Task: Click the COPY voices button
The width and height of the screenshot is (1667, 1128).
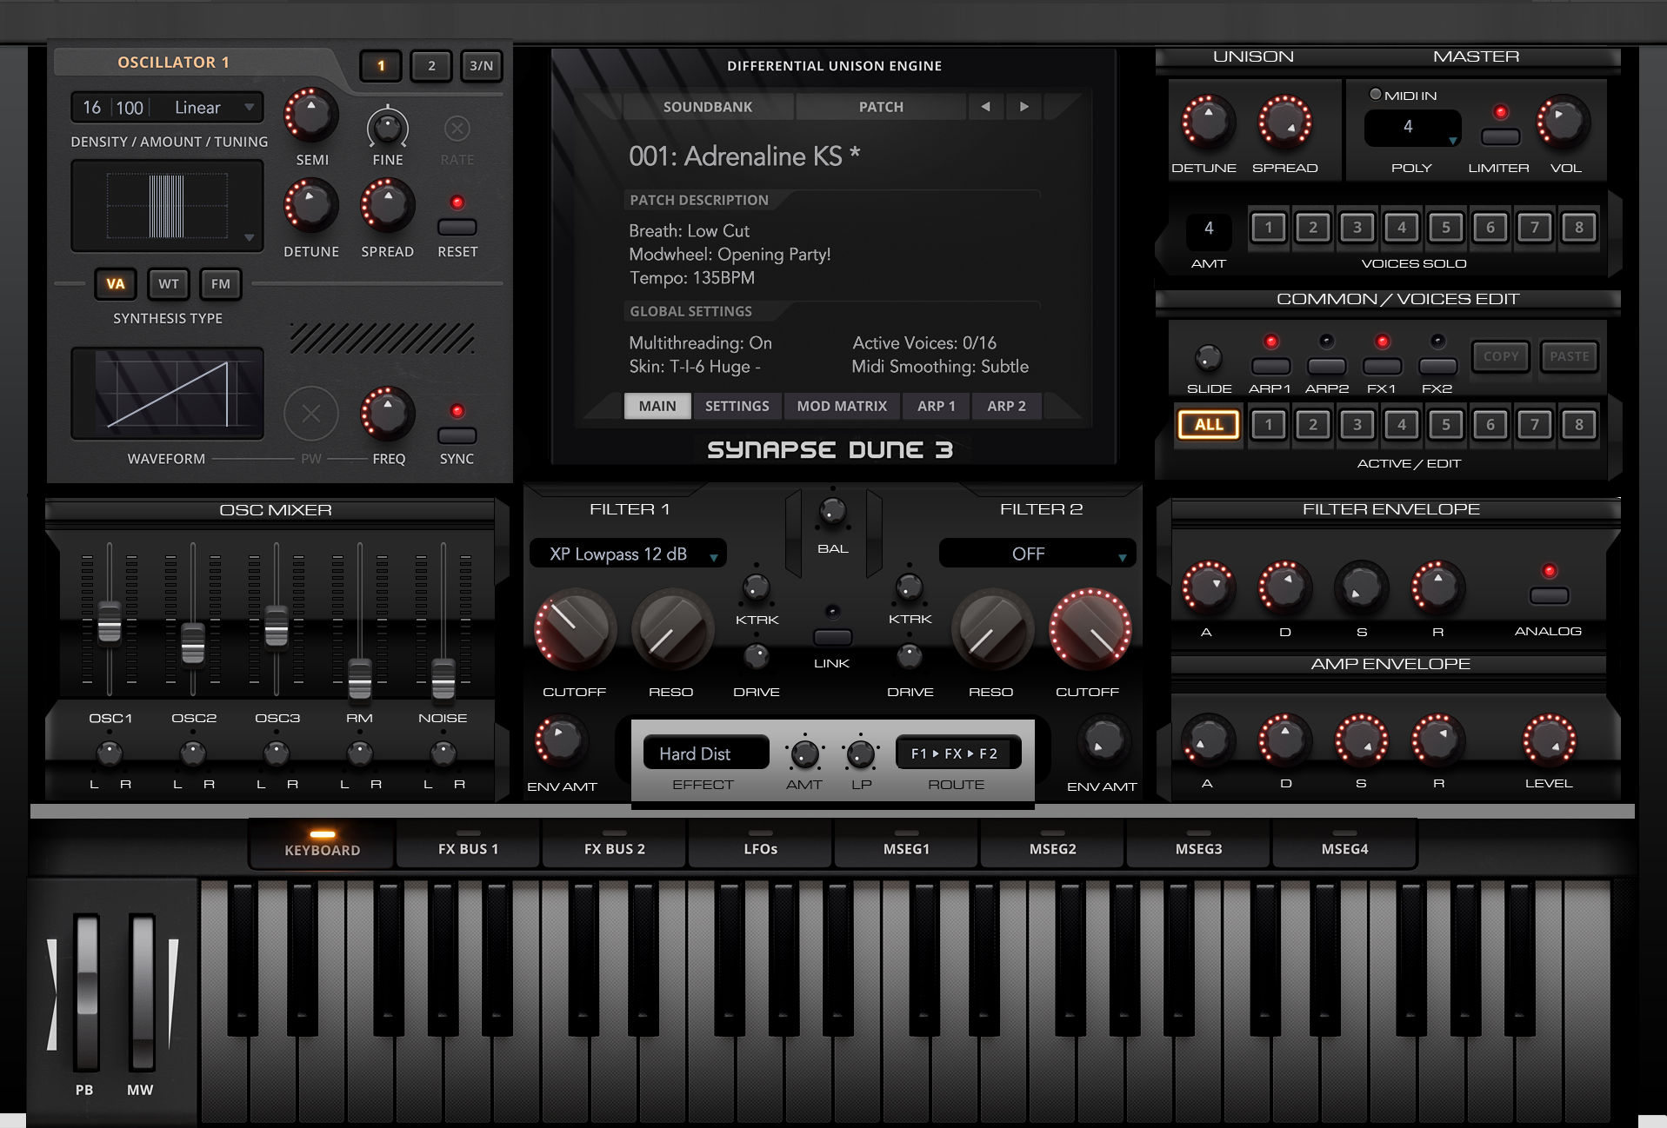Action: 1501,356
